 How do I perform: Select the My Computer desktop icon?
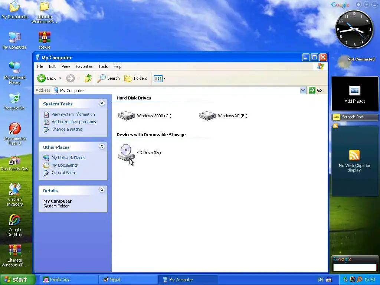coord(14,40)
